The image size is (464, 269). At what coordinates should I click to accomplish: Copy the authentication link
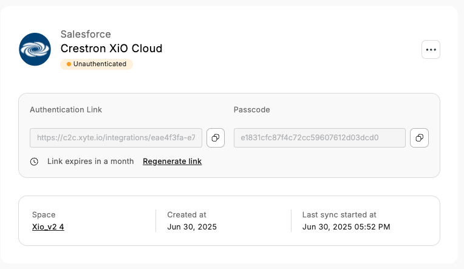click(x=216, y=138)
